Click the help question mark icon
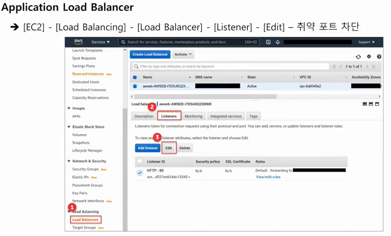The image size is (391, 236). 379,56
